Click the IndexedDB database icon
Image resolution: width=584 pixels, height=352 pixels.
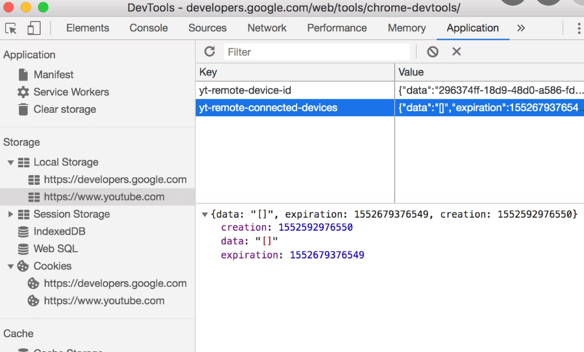click(x=23, y=232)
